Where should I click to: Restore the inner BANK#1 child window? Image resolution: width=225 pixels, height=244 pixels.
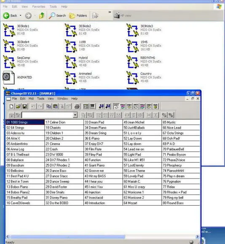(x=193, y=99)
